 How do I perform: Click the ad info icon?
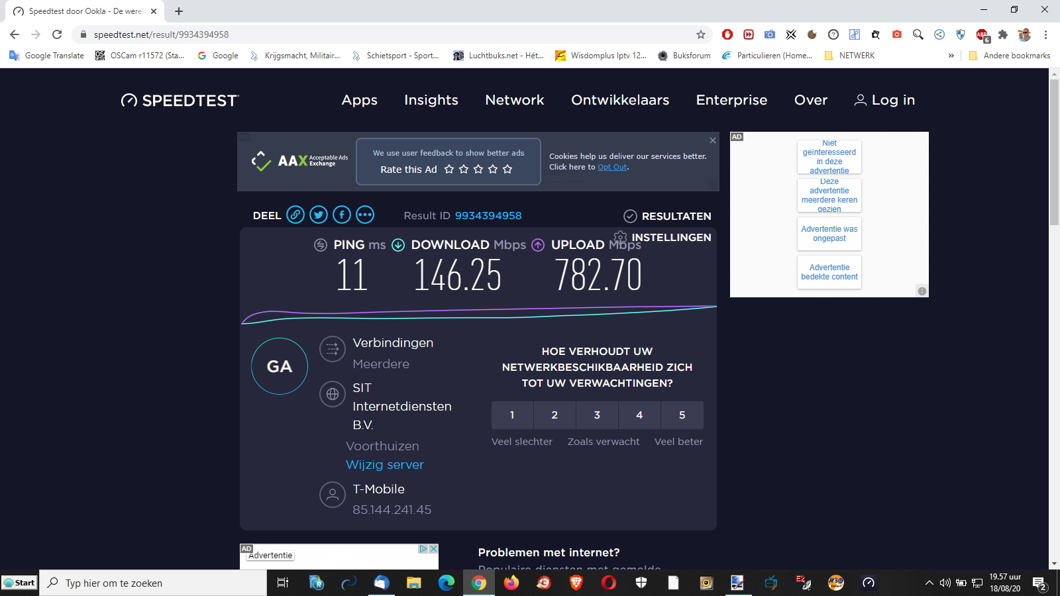pyautogui.click(x=922, y=291)
